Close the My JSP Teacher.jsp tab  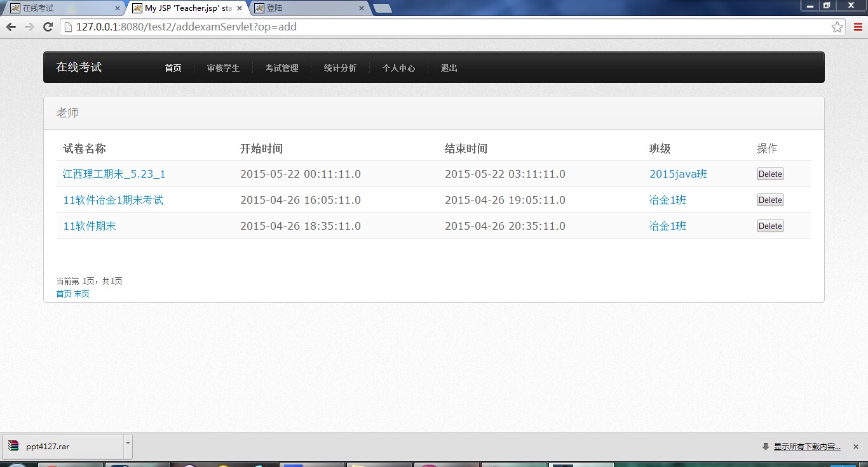click(240, 8)
